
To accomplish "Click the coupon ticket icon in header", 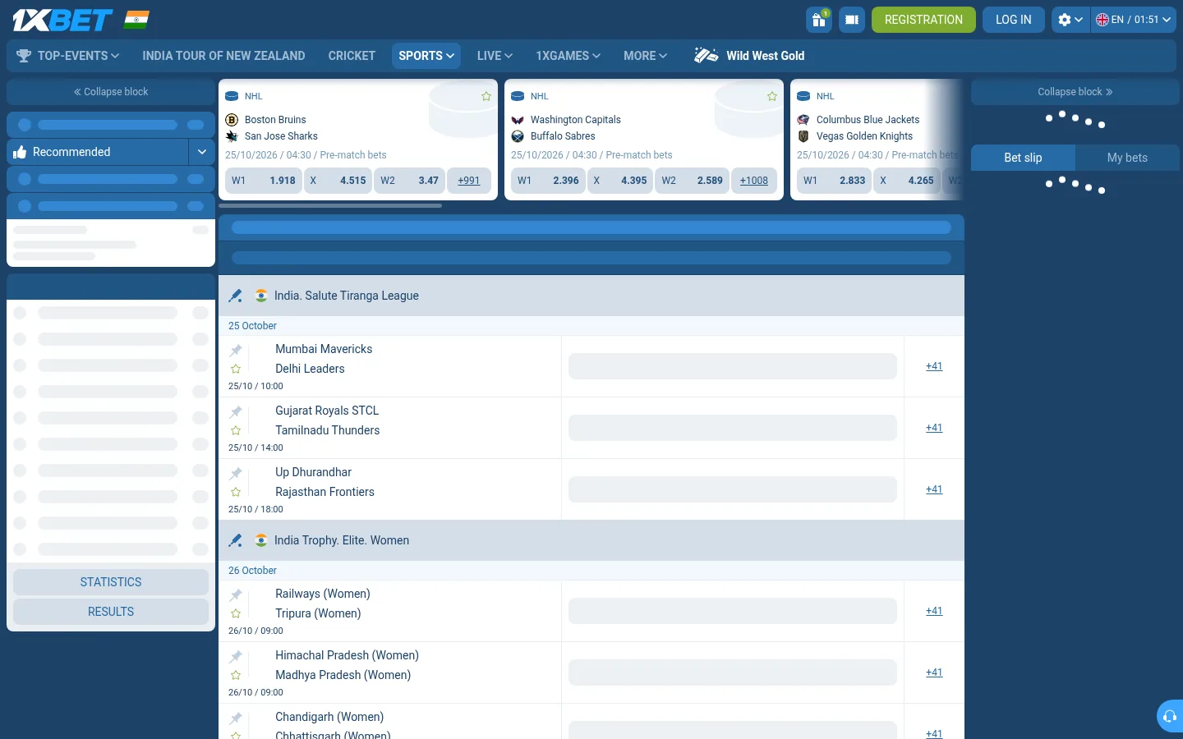I will pos(852,20).
